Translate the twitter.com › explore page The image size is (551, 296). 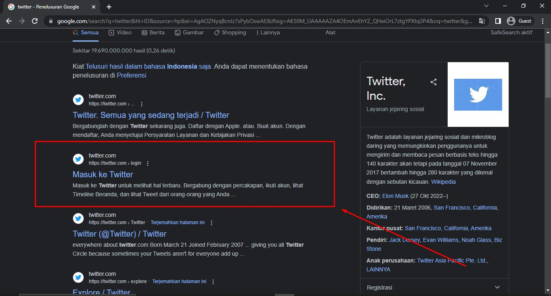pyautogui.click(x=179, y=281)
